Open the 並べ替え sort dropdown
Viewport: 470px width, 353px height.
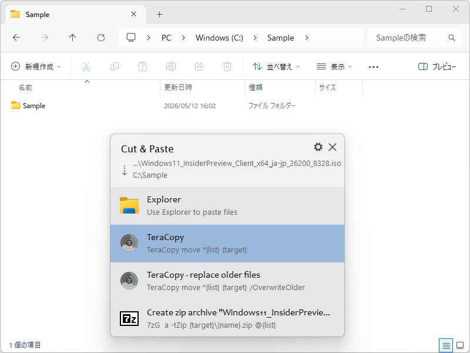276,66
